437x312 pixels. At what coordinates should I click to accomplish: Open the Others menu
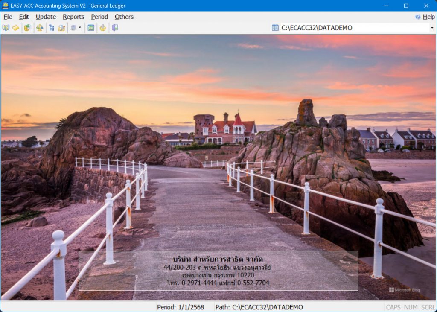click(124, 17)
